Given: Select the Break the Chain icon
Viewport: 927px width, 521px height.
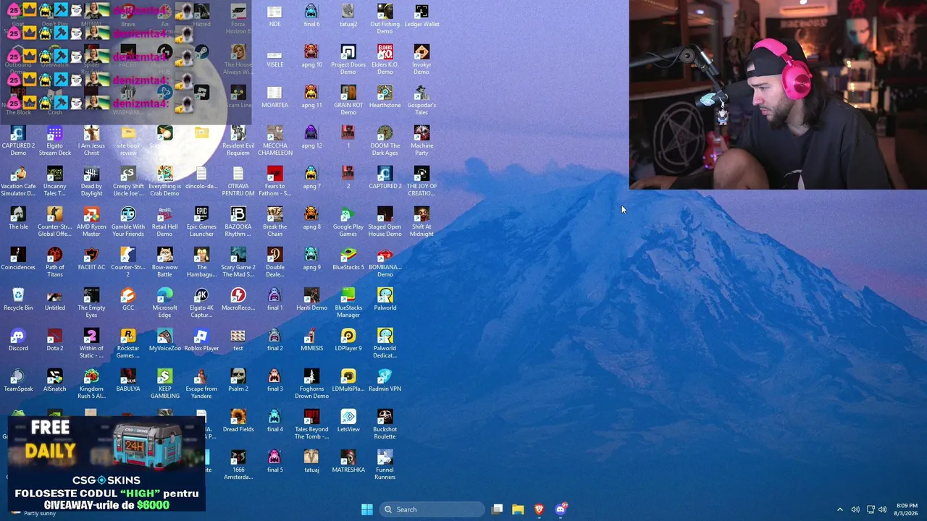Looking at the screenshot, I should [x=274, y=222].
